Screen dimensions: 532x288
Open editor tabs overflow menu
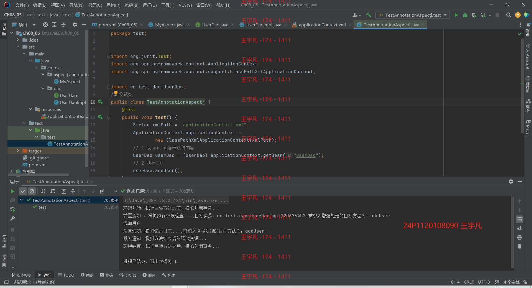(x=520, y=25)
